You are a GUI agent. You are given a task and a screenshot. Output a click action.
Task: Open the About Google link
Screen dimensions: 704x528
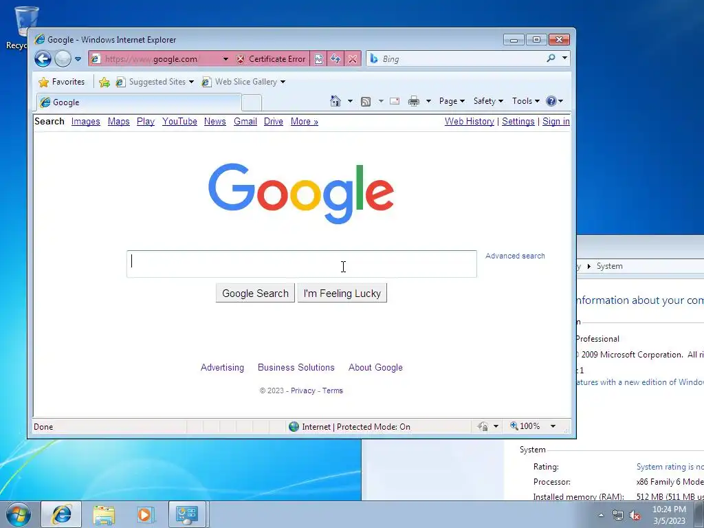375,367
